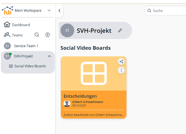The height and width of the screenshot is (134, 186).
Task: Add a new team with the plus icon
Action: pyautogui.click(x=47, y=35)
